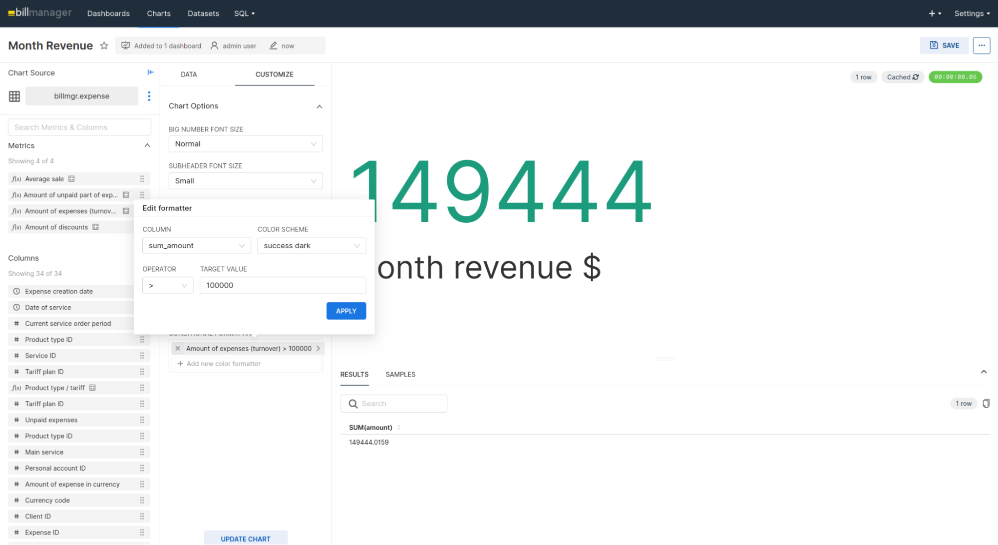Open the Big Number Font Size dropdown
The image size is (998, 545).
point(246,144)
